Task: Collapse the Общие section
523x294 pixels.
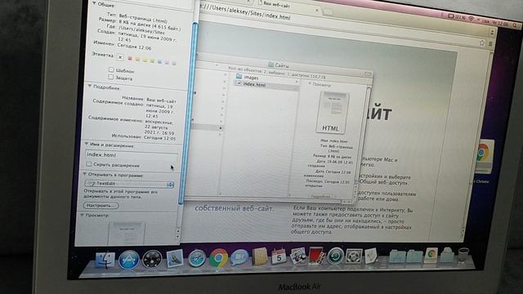Action: point(94,3)
